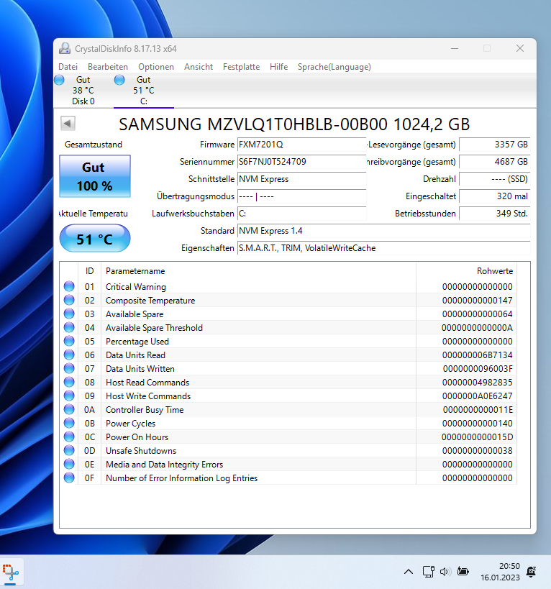
Task: Click the Seriennummer field S6F7NJ0T524709
Action: click(x=301, y=162)
